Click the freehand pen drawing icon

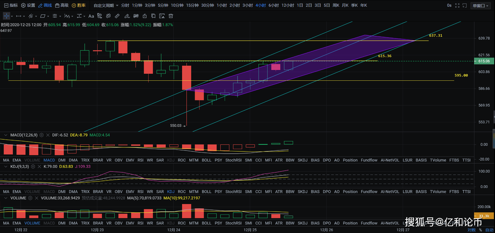click(127, 16)
